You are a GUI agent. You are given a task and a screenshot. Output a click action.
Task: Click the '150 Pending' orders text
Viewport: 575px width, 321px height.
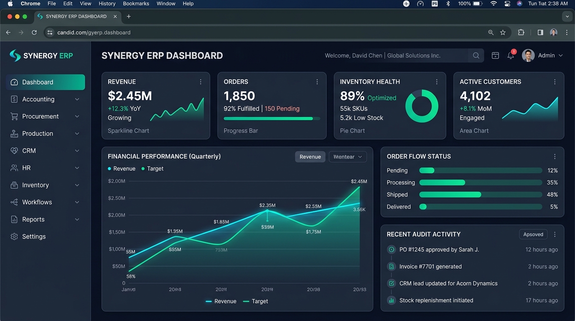click(x=282, y=109)
